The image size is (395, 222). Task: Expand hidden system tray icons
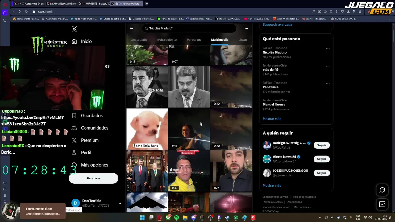pyautogui.click(x=320, y=217)
